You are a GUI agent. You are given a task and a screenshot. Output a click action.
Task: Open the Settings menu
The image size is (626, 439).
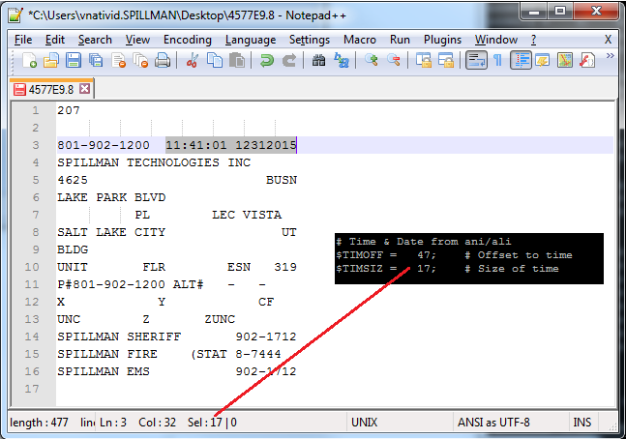click(310, 40)
